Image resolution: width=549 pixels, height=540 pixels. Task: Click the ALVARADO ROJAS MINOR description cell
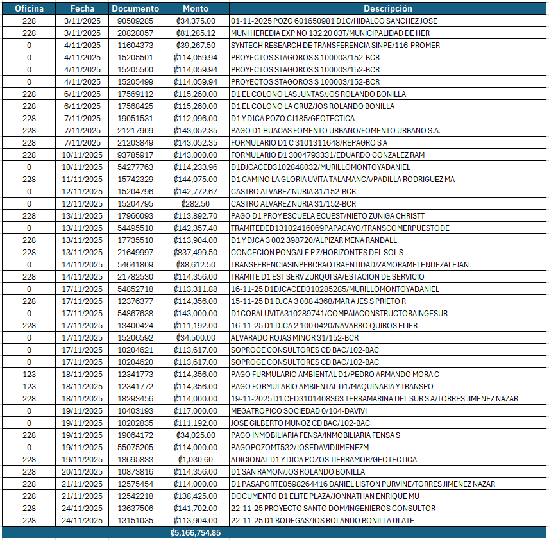[x=387, y=337]
